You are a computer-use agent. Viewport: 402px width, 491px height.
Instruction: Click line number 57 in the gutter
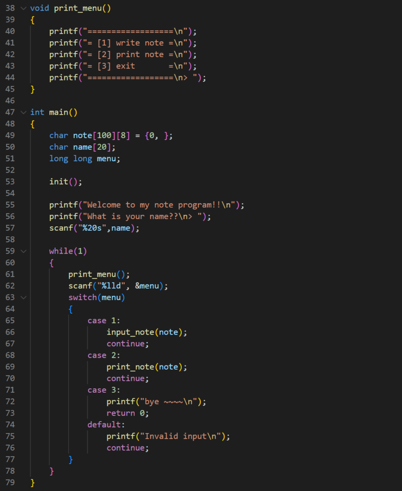10,228
